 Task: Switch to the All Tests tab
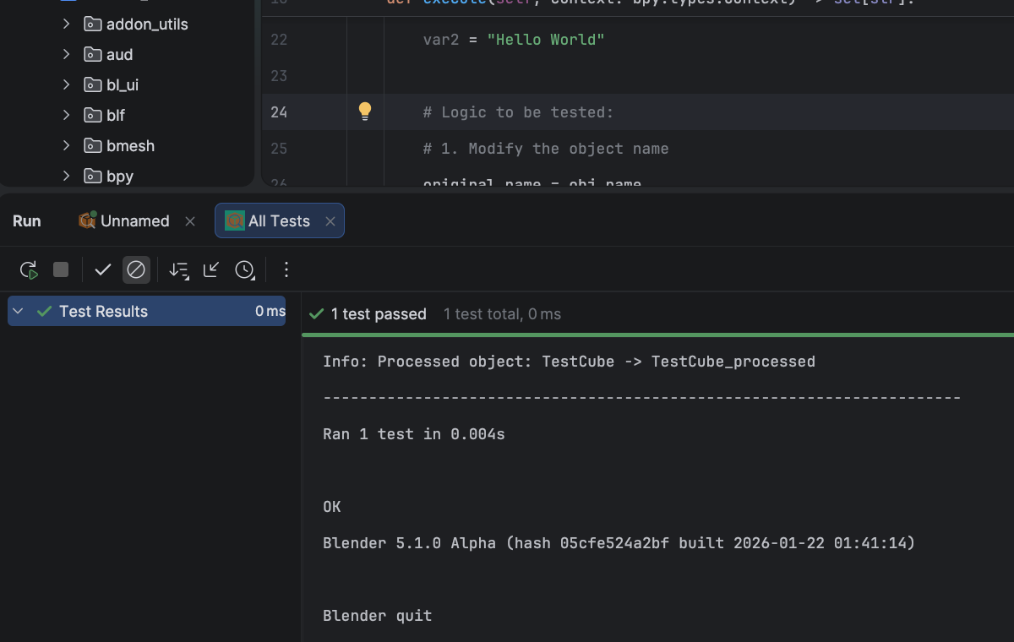pos(279,220)
